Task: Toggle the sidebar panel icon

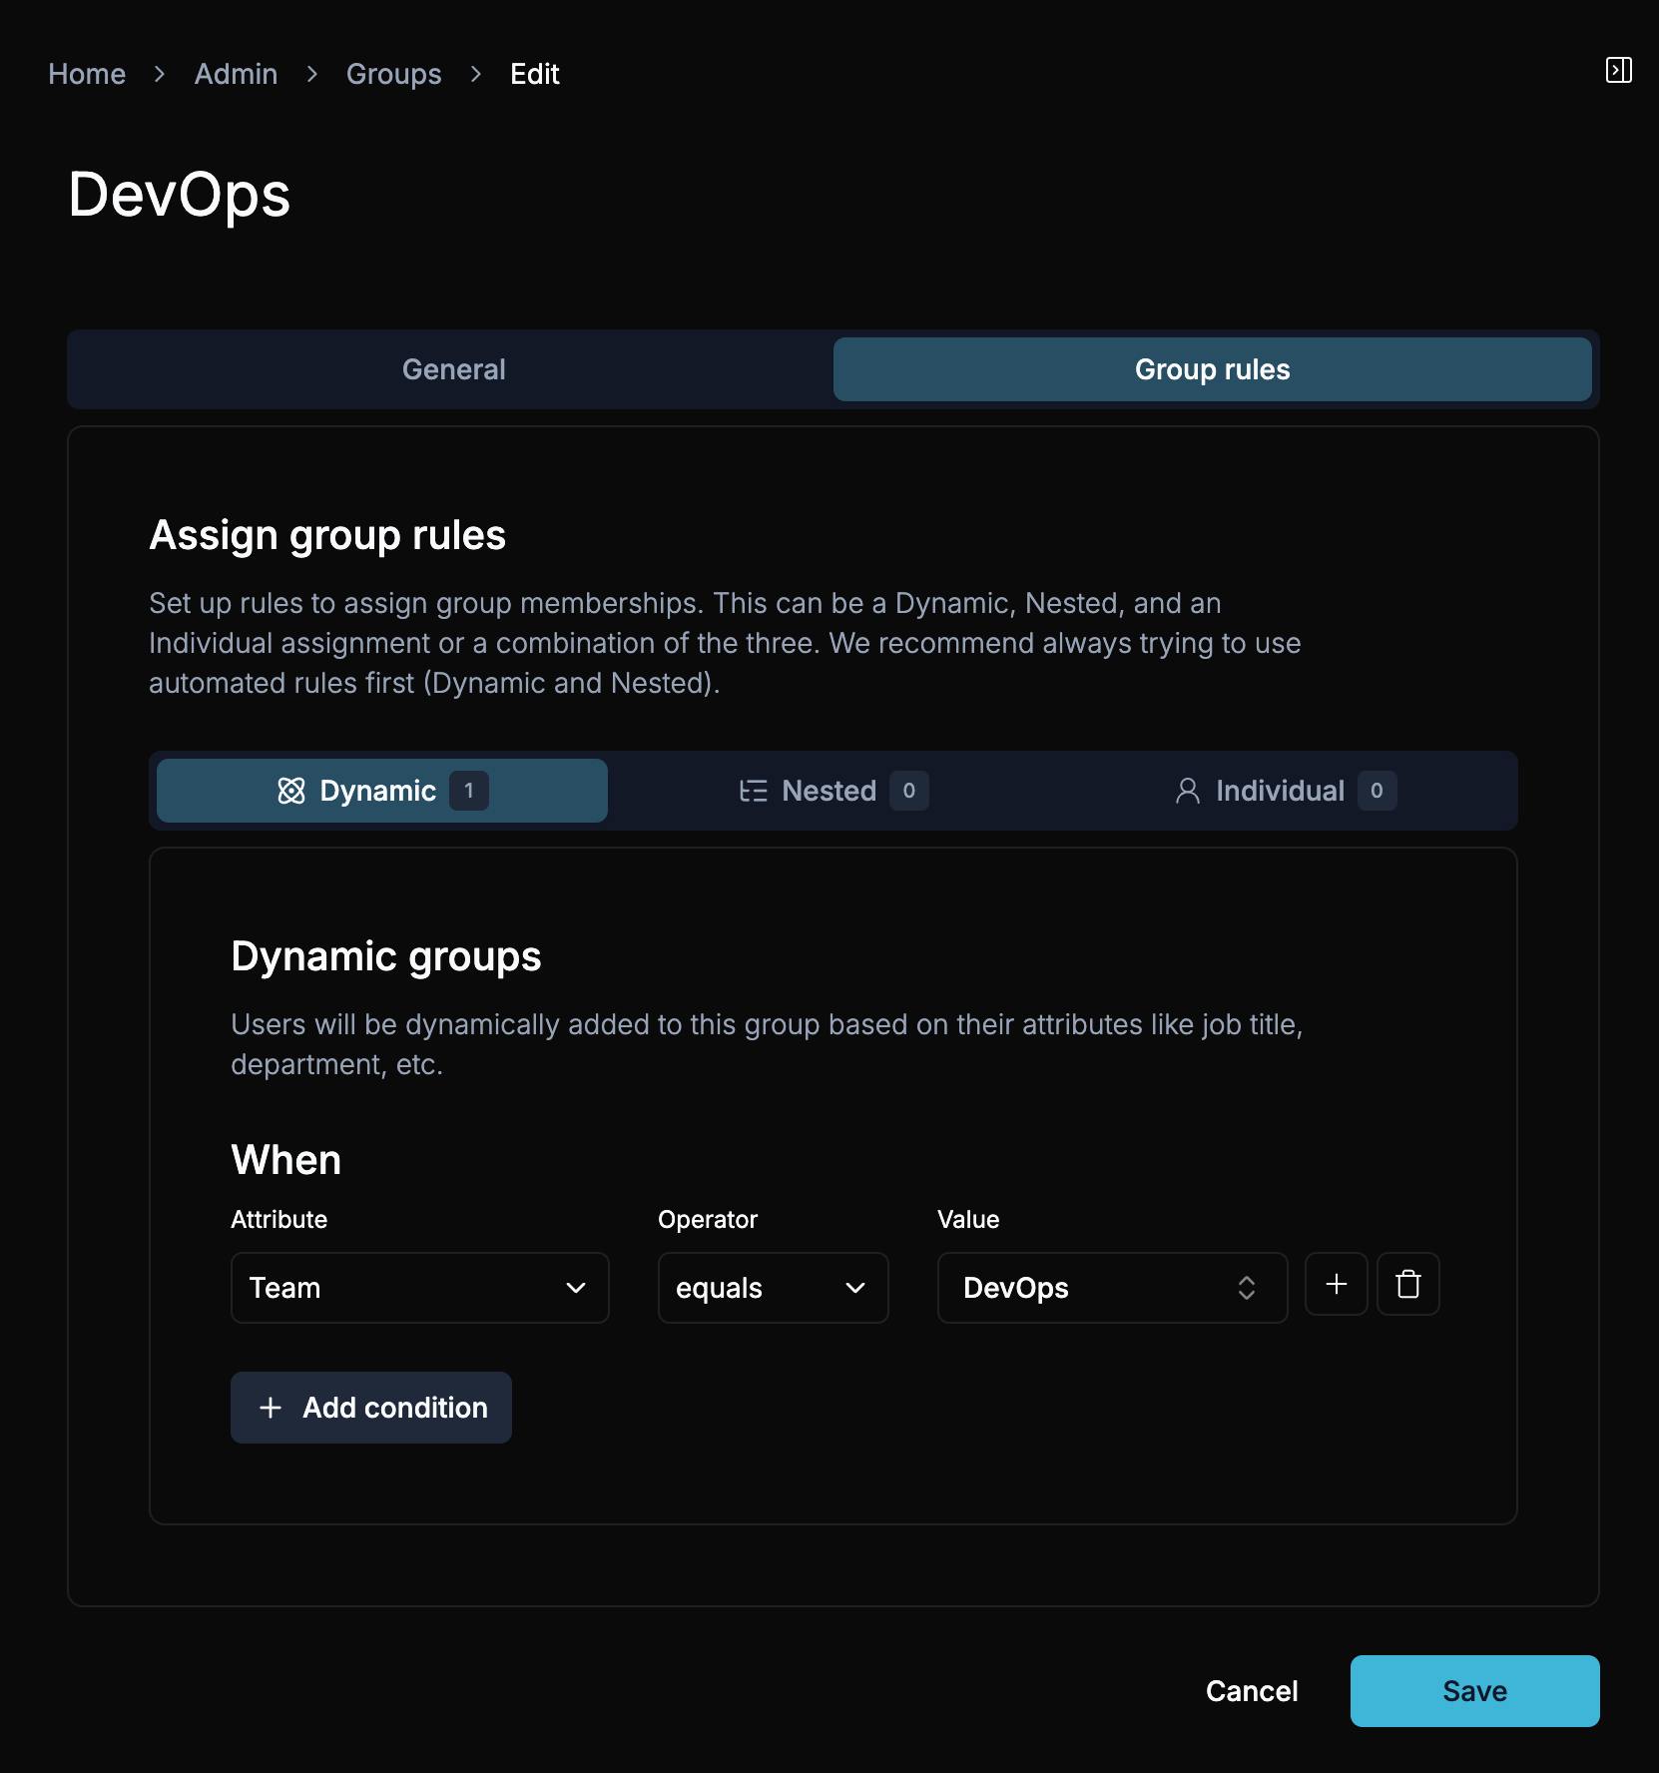Action: [x=1618, y=70]
